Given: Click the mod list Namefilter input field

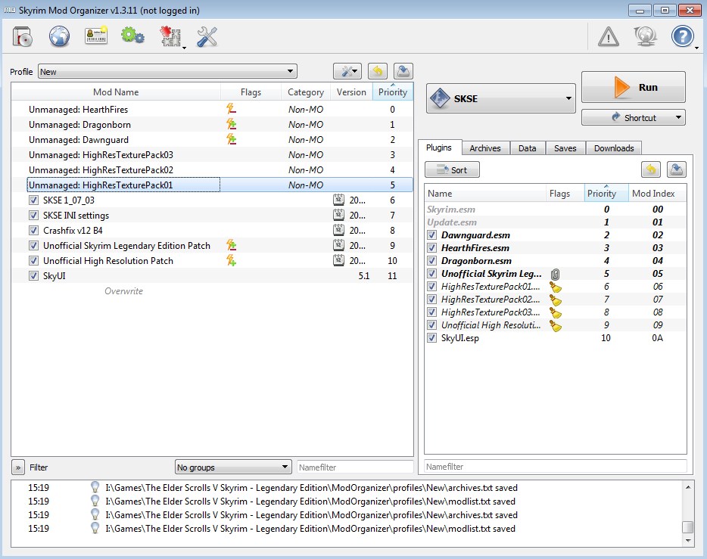Looking at the screenshot, I should (355, 467).
